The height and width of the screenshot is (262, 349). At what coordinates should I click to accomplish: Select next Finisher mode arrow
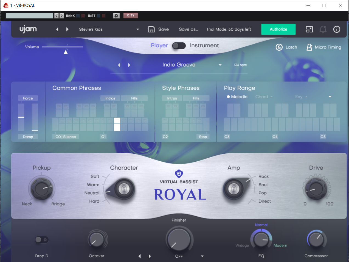click(150, 256)
